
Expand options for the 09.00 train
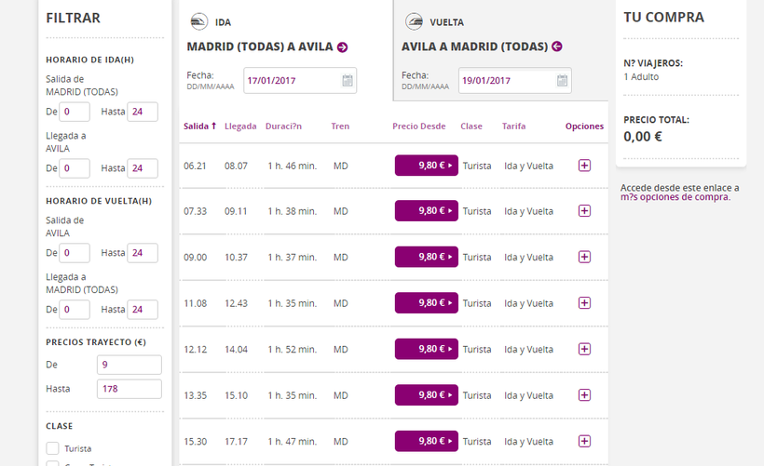click(x=584, y=257)
